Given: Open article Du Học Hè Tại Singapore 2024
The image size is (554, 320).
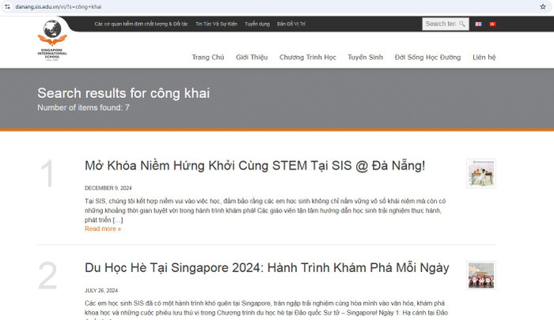Looking at the screenshot, I should click(x=267, y=268).
